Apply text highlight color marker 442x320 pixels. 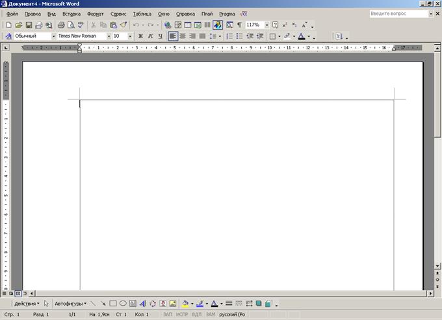tap(287, 36)
